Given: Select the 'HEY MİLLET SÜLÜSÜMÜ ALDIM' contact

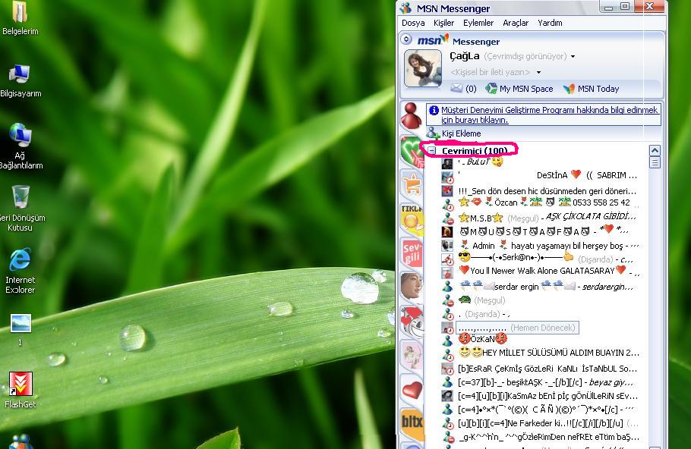Looking at the screenshot, I should (x=549, y=353).
